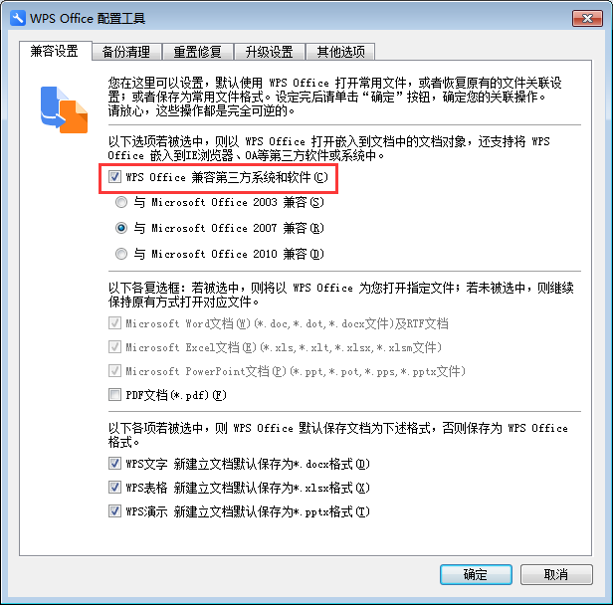Click the 兼容设置 tab
The image size is (613, 605).
[55, 51]
